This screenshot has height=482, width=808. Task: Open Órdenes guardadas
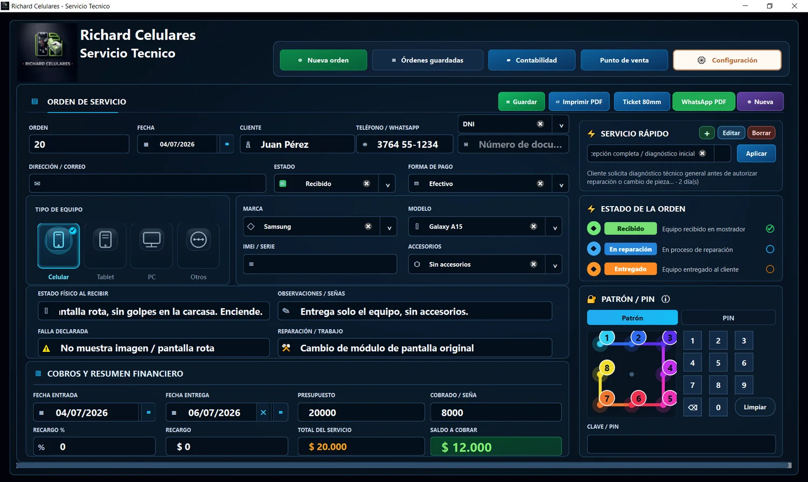pos(428,60)
